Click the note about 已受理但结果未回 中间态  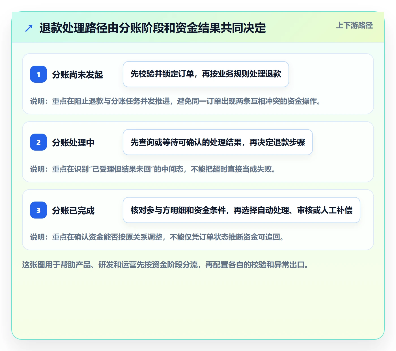click(x=153, y=169)
